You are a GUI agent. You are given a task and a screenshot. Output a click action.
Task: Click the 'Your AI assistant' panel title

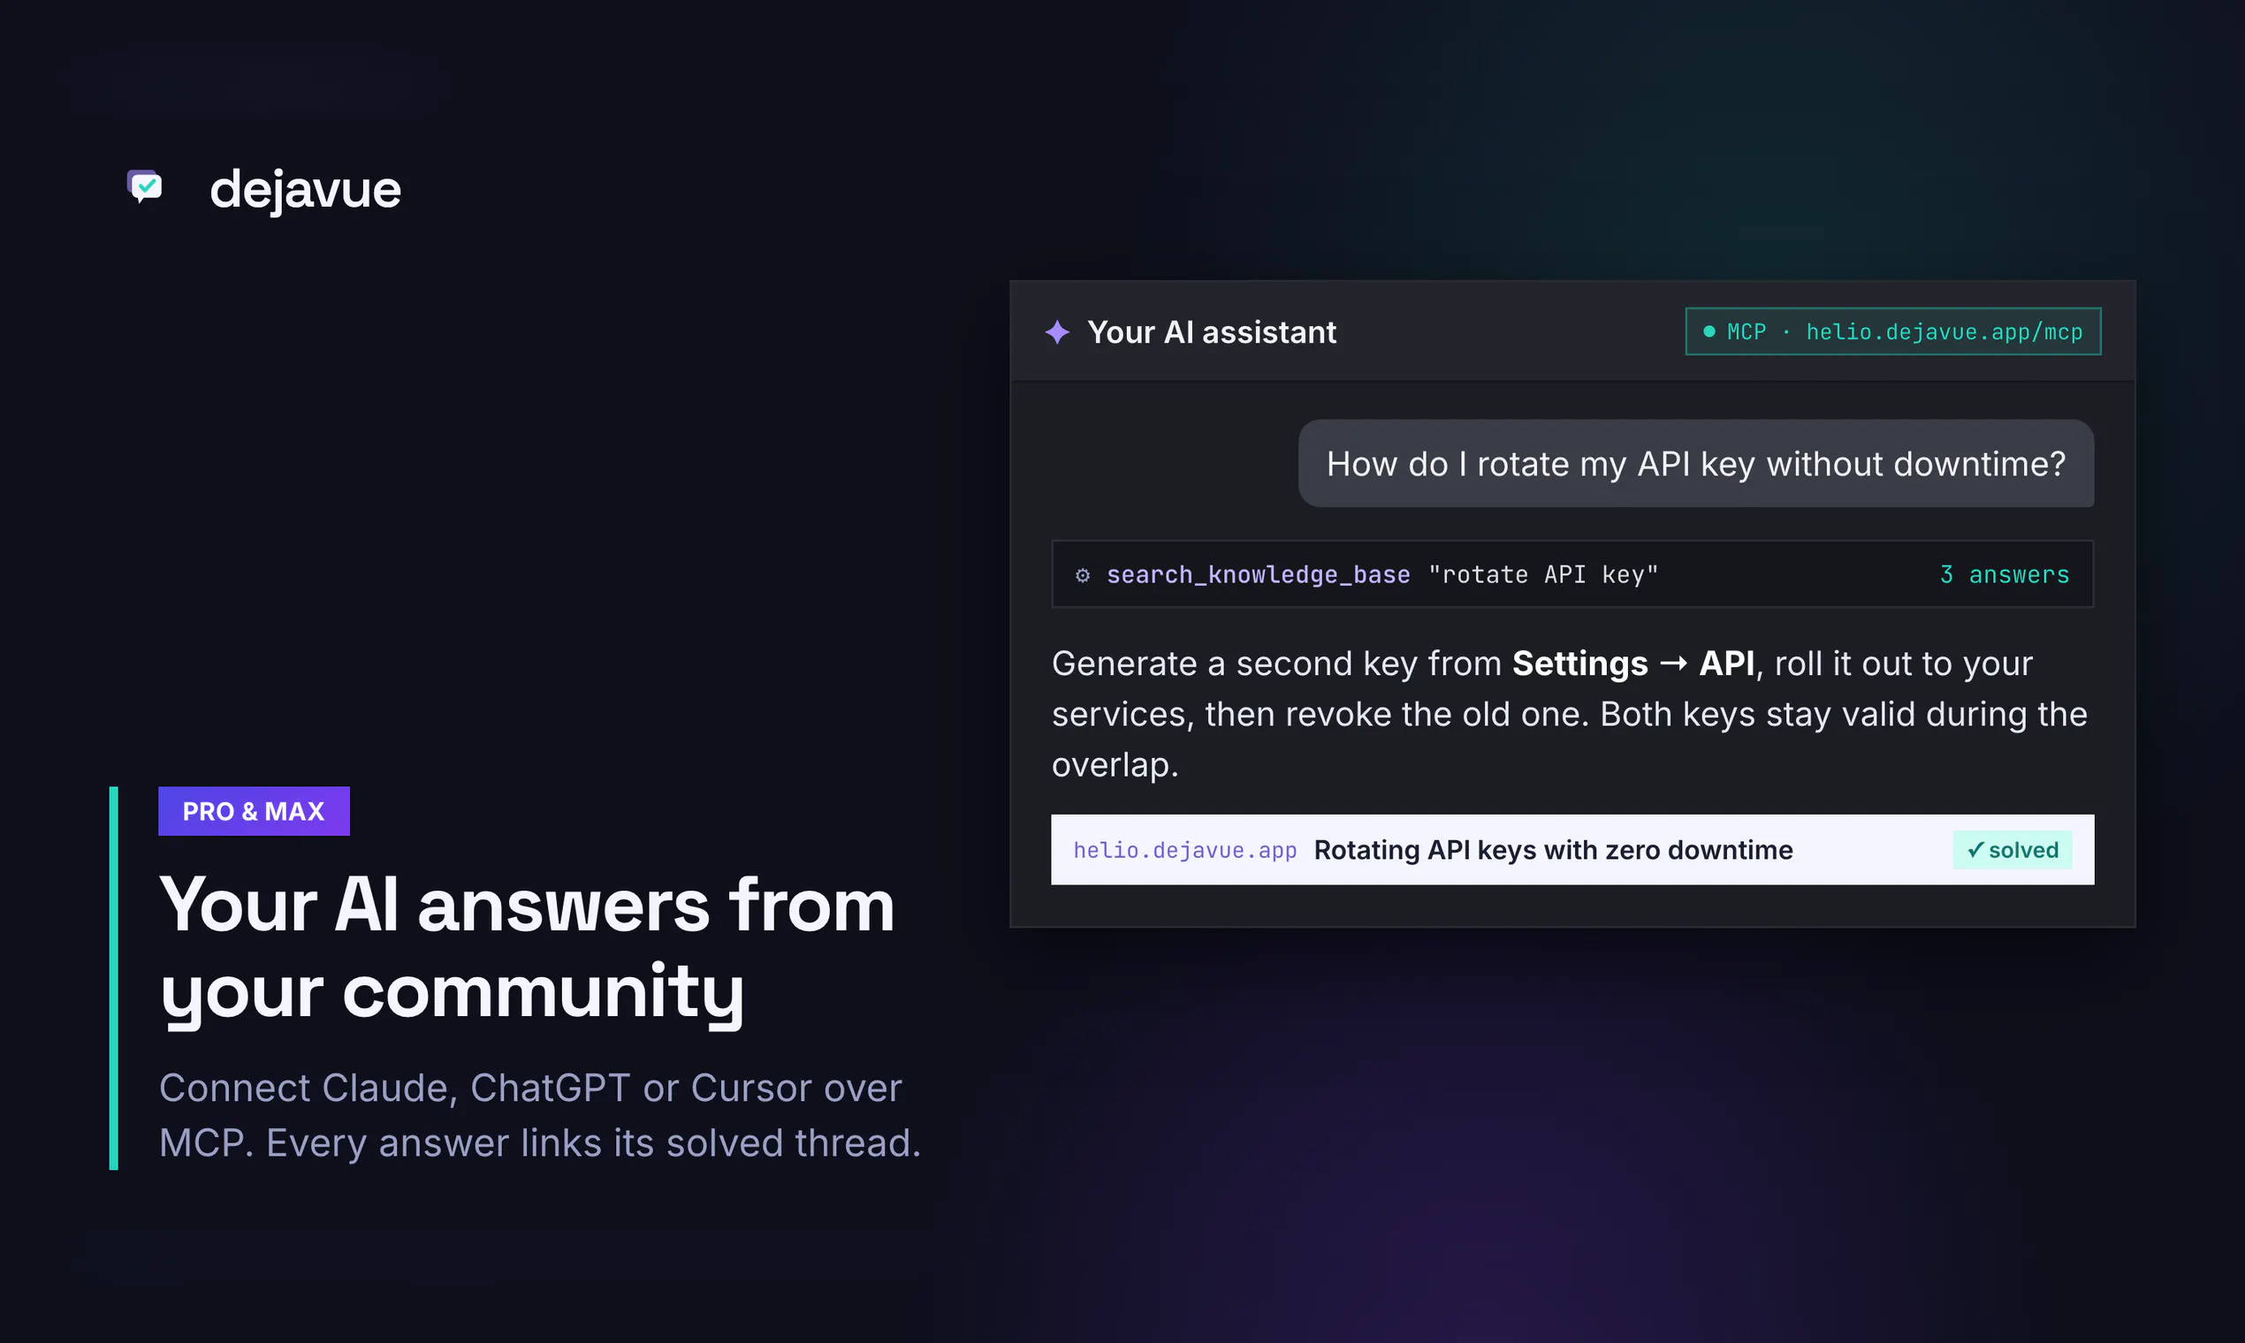(1211, 332)
